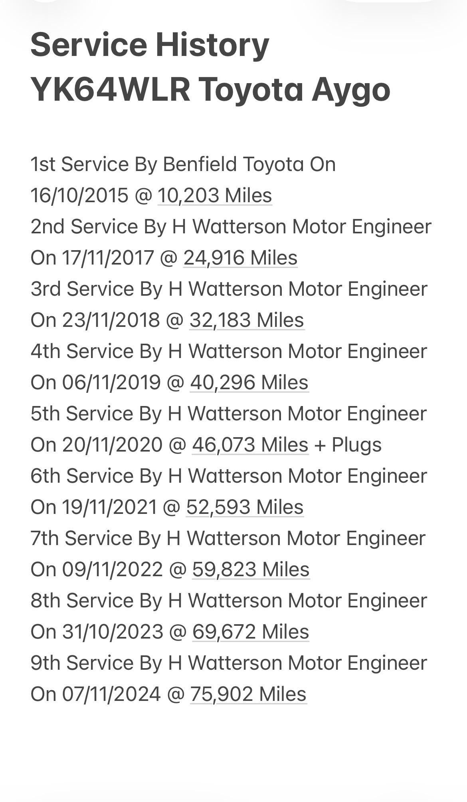This screenshot has width=467, height=802.
Task: Click the 9th Service By H Watterson line
Action: pyautogui.click(x=228, y=663)
